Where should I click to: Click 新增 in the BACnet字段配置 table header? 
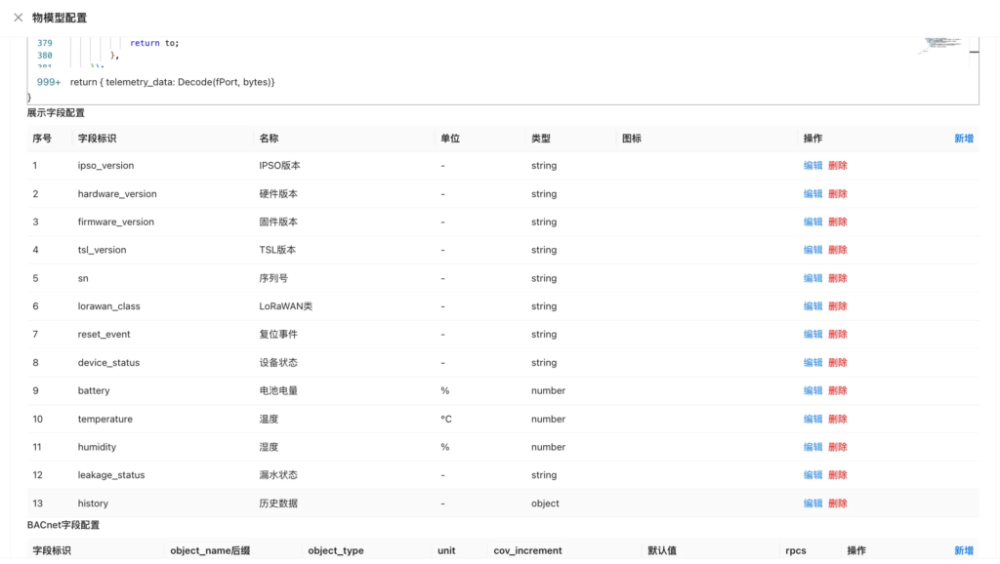click(963, 550)
